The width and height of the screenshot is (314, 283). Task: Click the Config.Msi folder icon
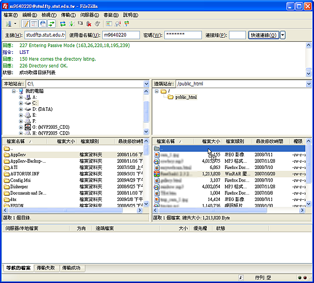[7, 180]
